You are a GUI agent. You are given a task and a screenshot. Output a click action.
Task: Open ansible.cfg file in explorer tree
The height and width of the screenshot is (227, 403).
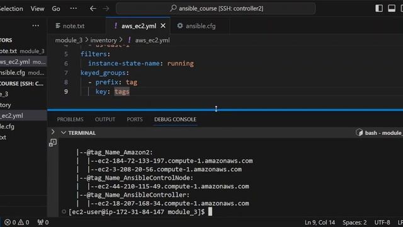[23, 127]
